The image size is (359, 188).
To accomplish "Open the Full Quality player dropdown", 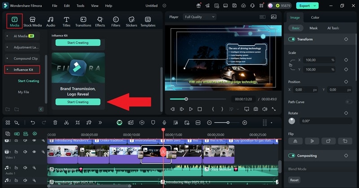I will (199, 17).
